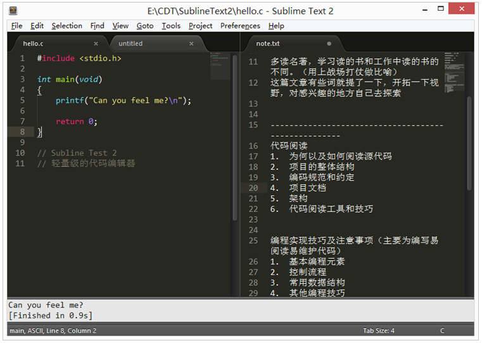Open the View menu
482x343 pixels.
click(x=120, y=26)
